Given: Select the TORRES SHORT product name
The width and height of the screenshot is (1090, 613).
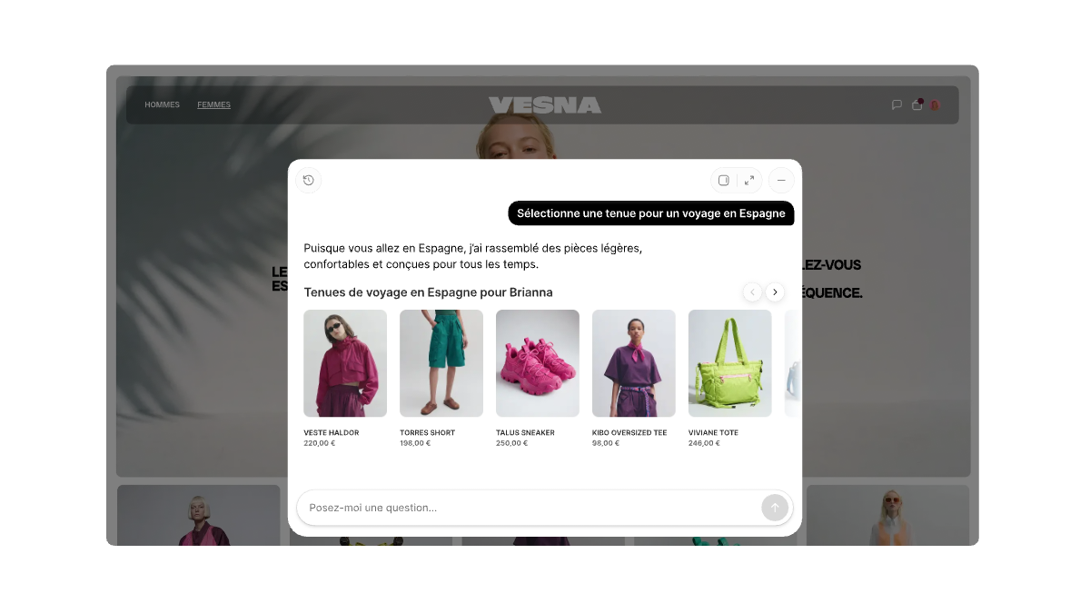Looking at the screenshot, I should click(428, 432).
